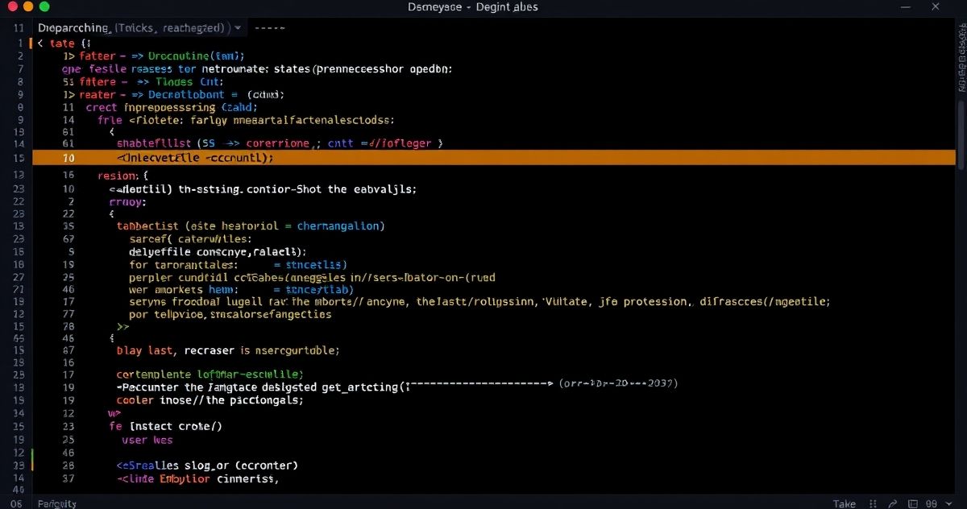Click the window title 'Dsmeyase - Degint abes'
Image resolution: width=967 pixels, height=509 pixels.
tap(473, 6)
